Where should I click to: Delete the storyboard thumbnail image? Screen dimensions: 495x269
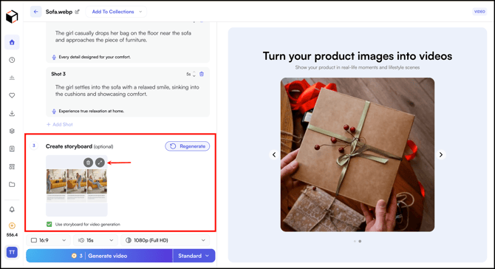pyautogui.click(x=89, y=163)
